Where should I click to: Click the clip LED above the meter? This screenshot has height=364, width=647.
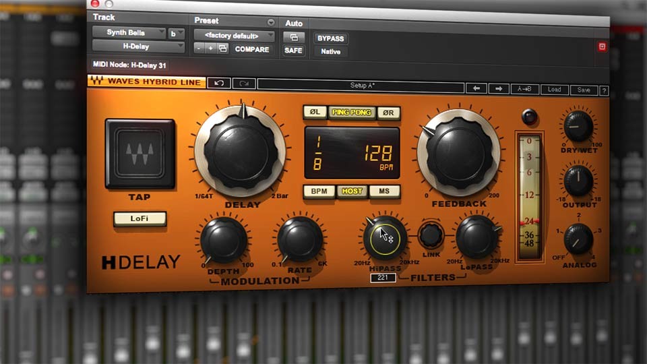pyautogui.click(x=529, y=117)
